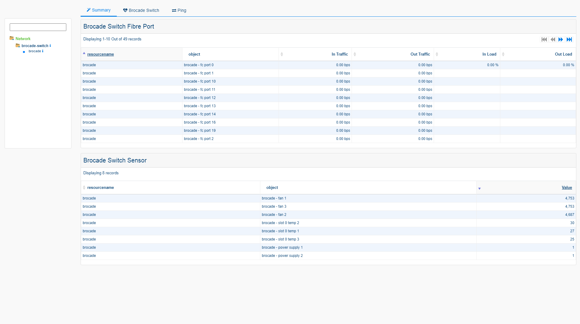Sort Fibre Port table by In Load
Screen dimensions: 580x324
[489, 54]
